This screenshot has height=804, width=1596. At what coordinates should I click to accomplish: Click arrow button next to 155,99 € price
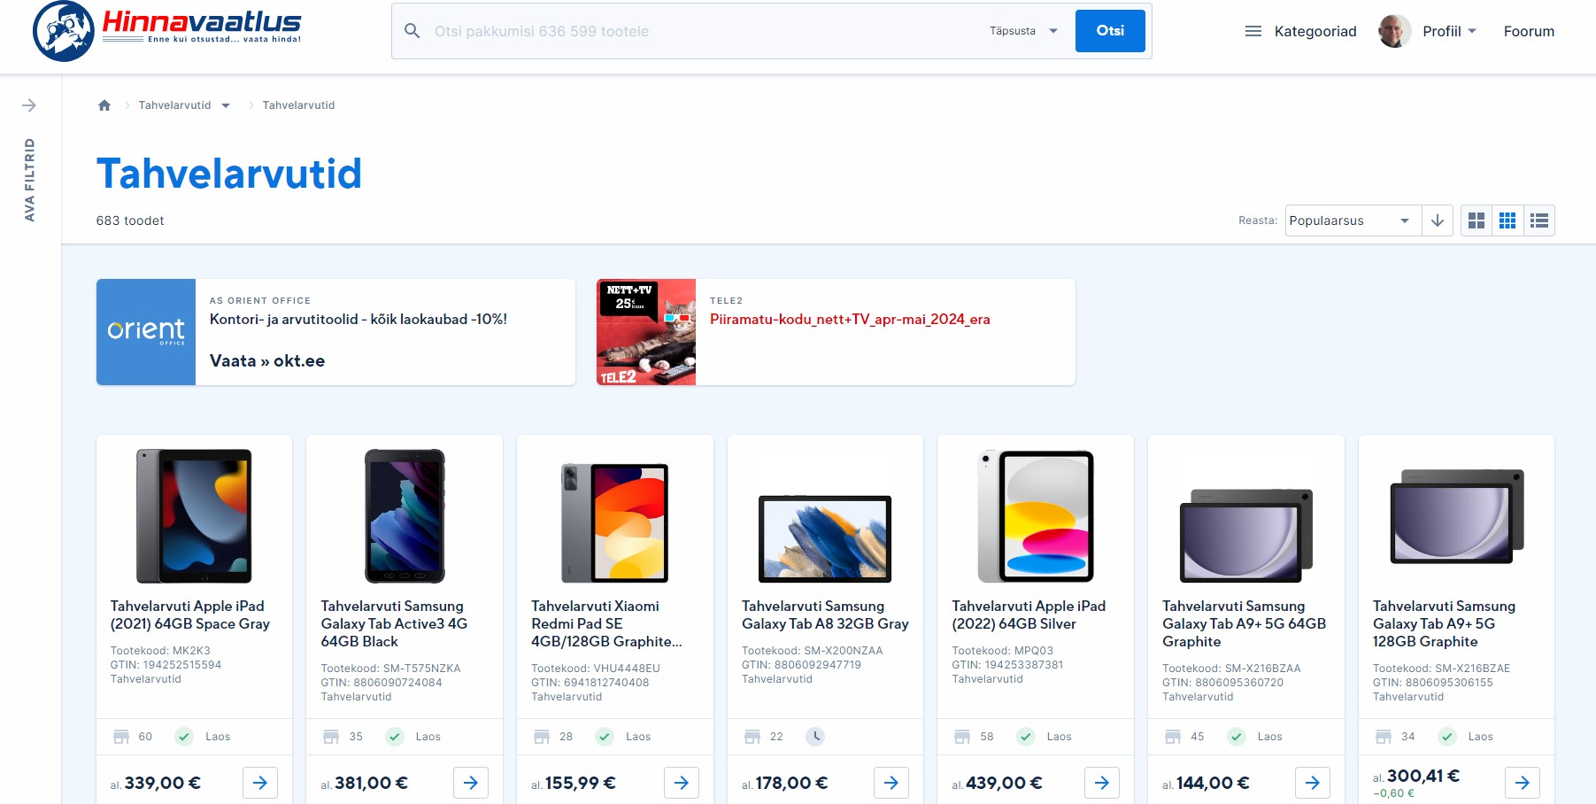click(682, 783)
